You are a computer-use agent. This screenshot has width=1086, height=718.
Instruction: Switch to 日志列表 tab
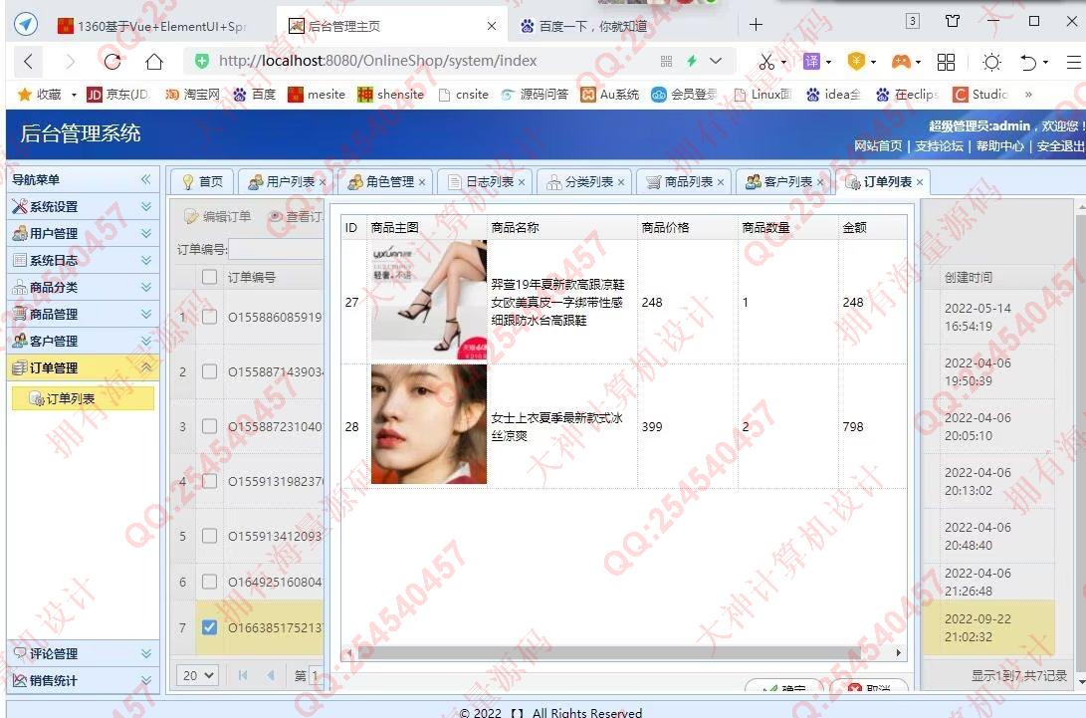[484, 181]
